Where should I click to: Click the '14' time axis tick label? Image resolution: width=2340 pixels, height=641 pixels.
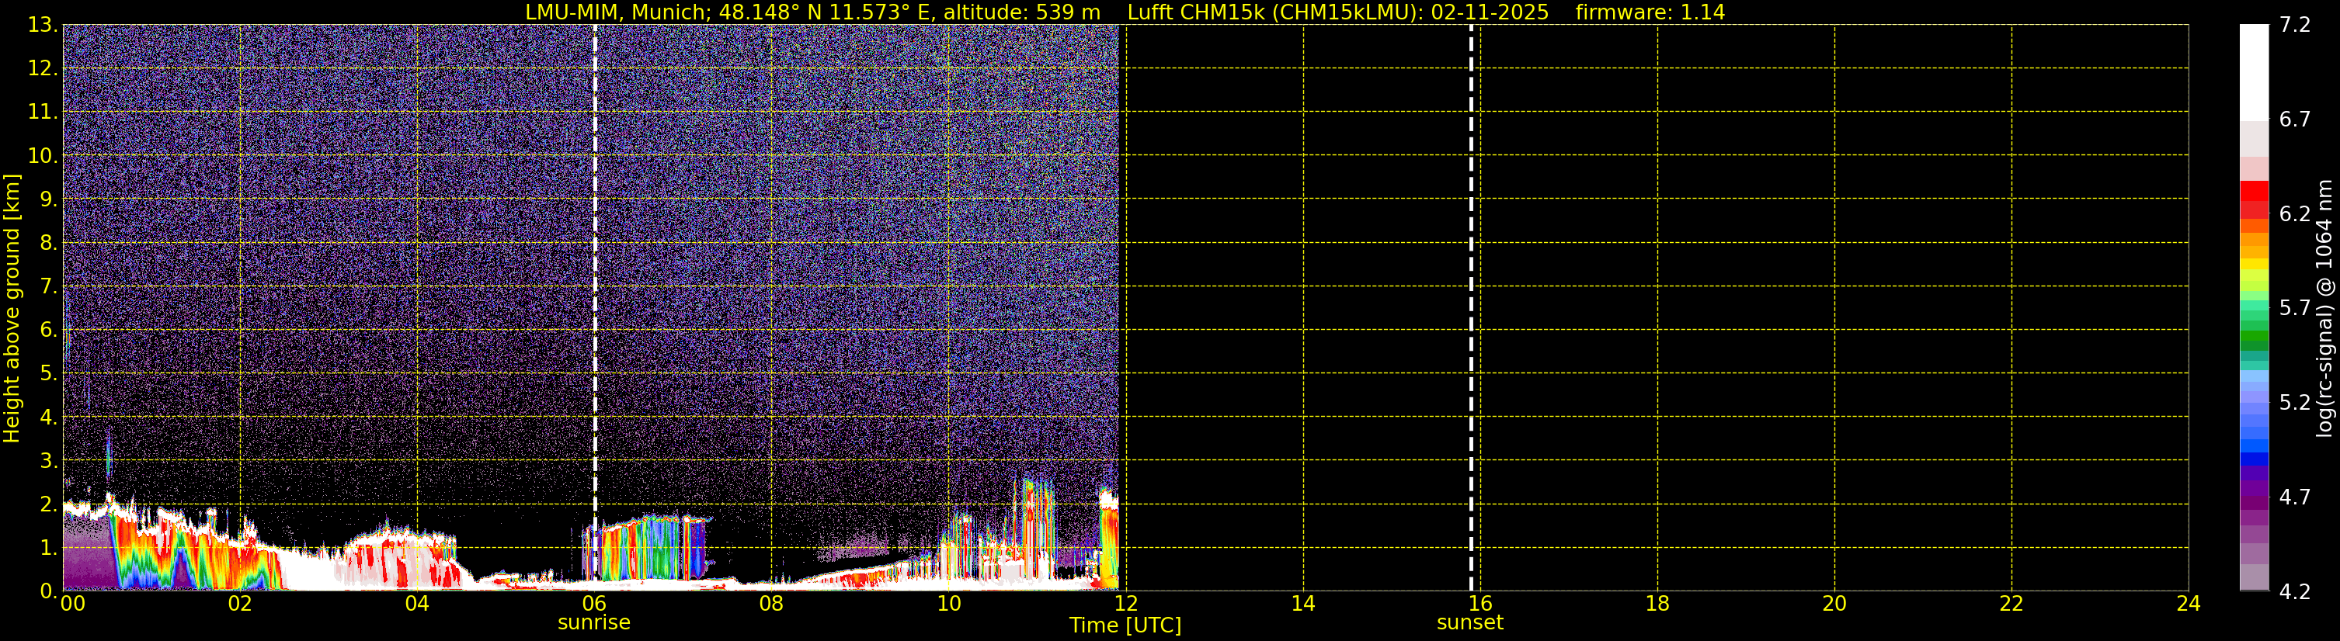[x=1302, y=605]
